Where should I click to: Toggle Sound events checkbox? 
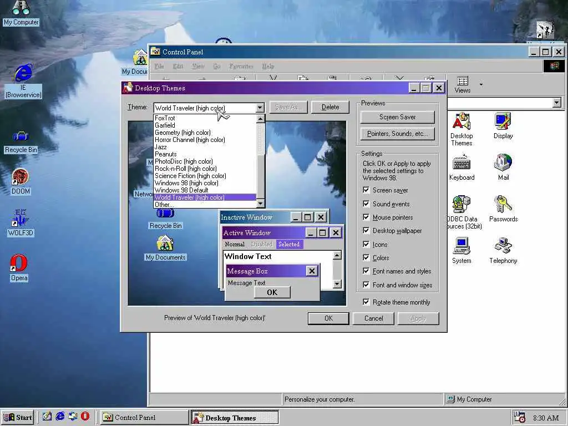[x=366, y=204]
